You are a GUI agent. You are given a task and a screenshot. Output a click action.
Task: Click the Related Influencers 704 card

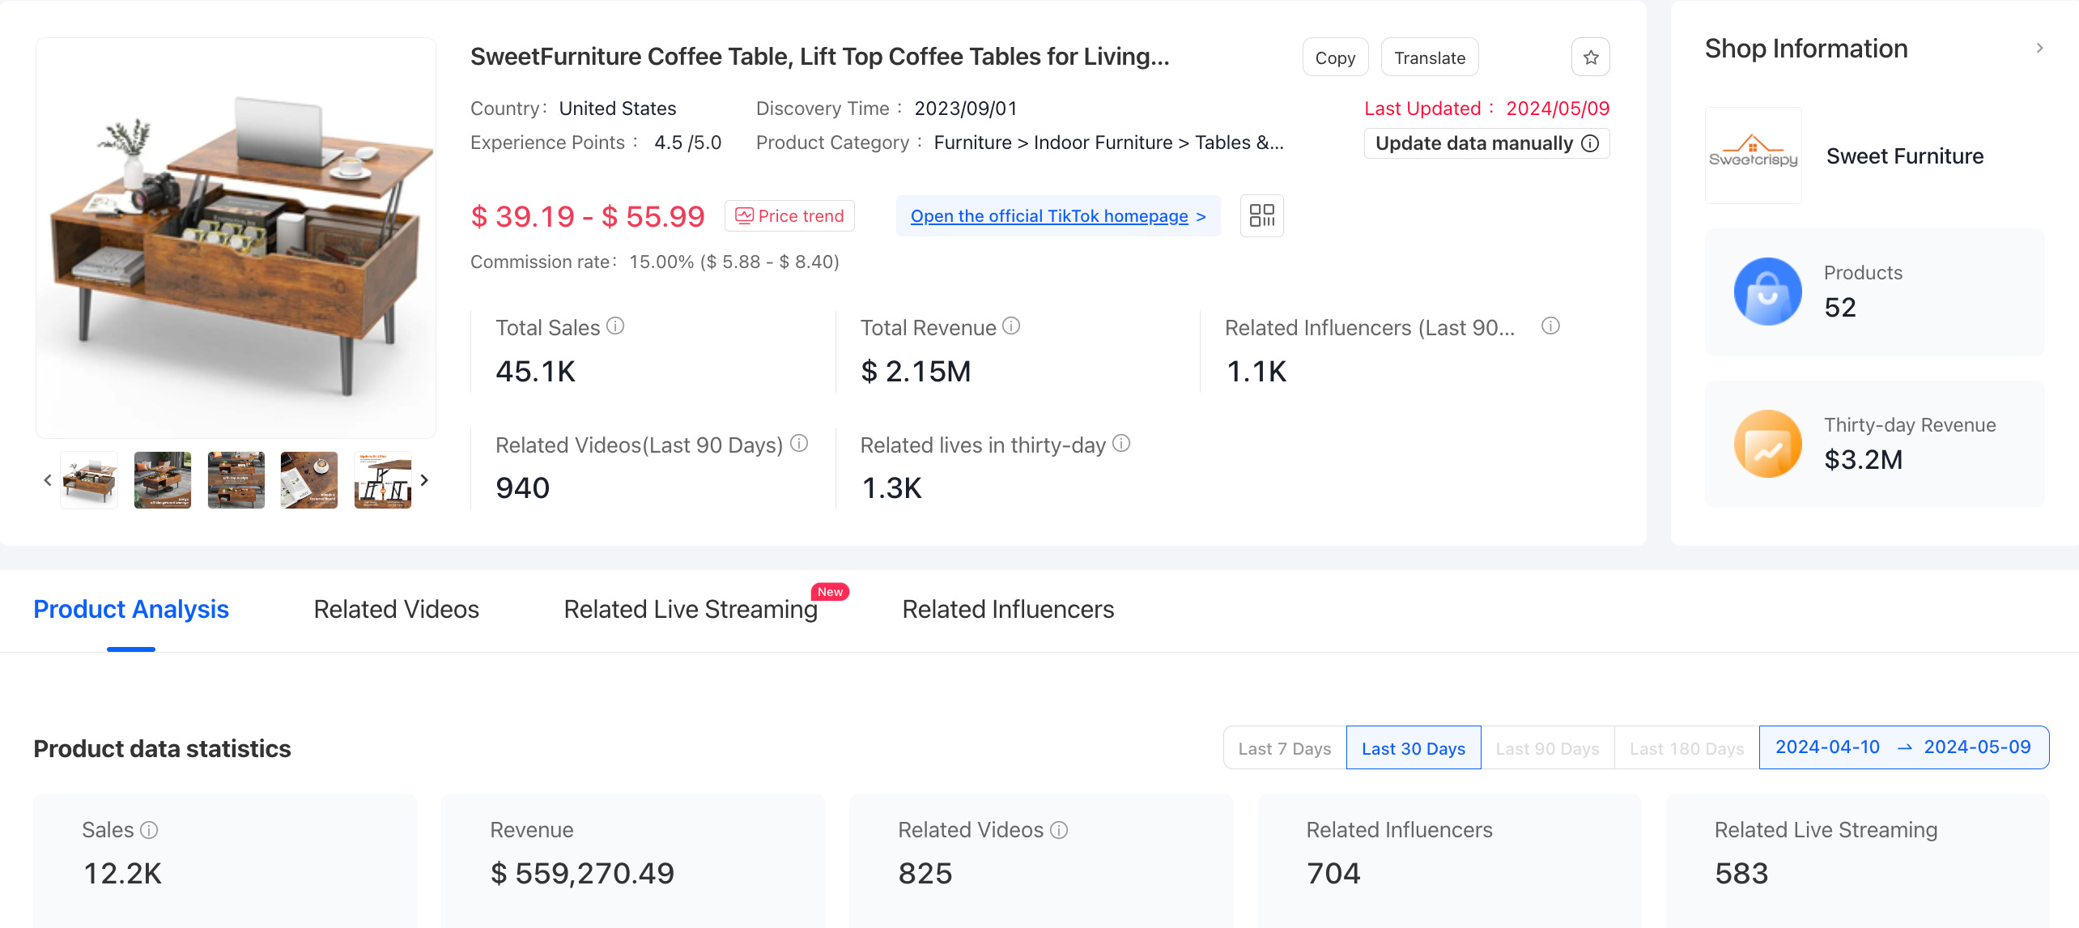tap(1449, 860)
